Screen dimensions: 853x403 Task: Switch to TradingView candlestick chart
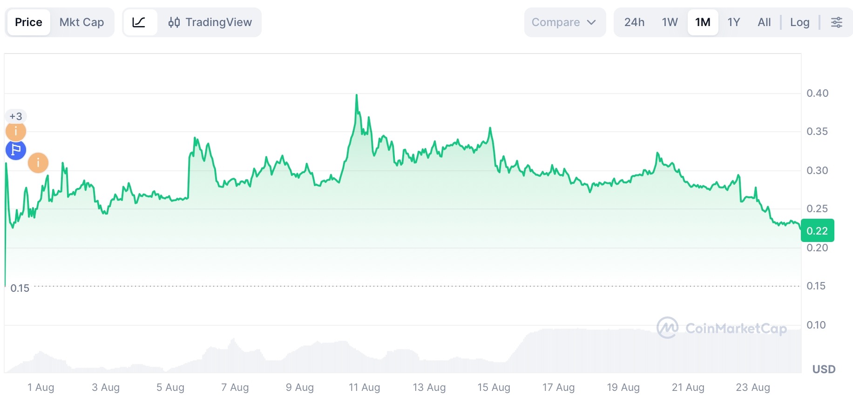(x=210, y=22)
